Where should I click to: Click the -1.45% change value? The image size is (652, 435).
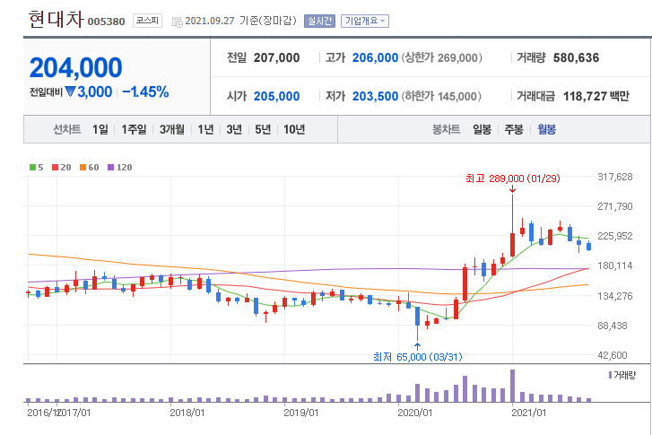145,91
